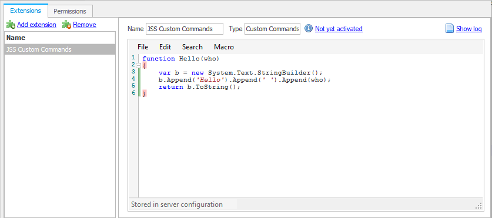The height and width of the screenshot is (218, 492).
Task: Open the Search menu in the editor
Action: (192, 47)
